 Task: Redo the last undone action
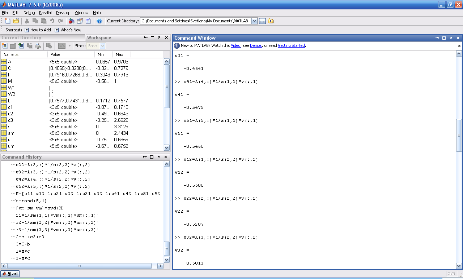(x=60, y=21)
